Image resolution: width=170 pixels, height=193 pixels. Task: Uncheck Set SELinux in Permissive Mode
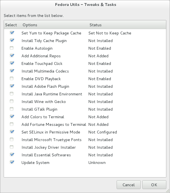[x=12, y=132]
